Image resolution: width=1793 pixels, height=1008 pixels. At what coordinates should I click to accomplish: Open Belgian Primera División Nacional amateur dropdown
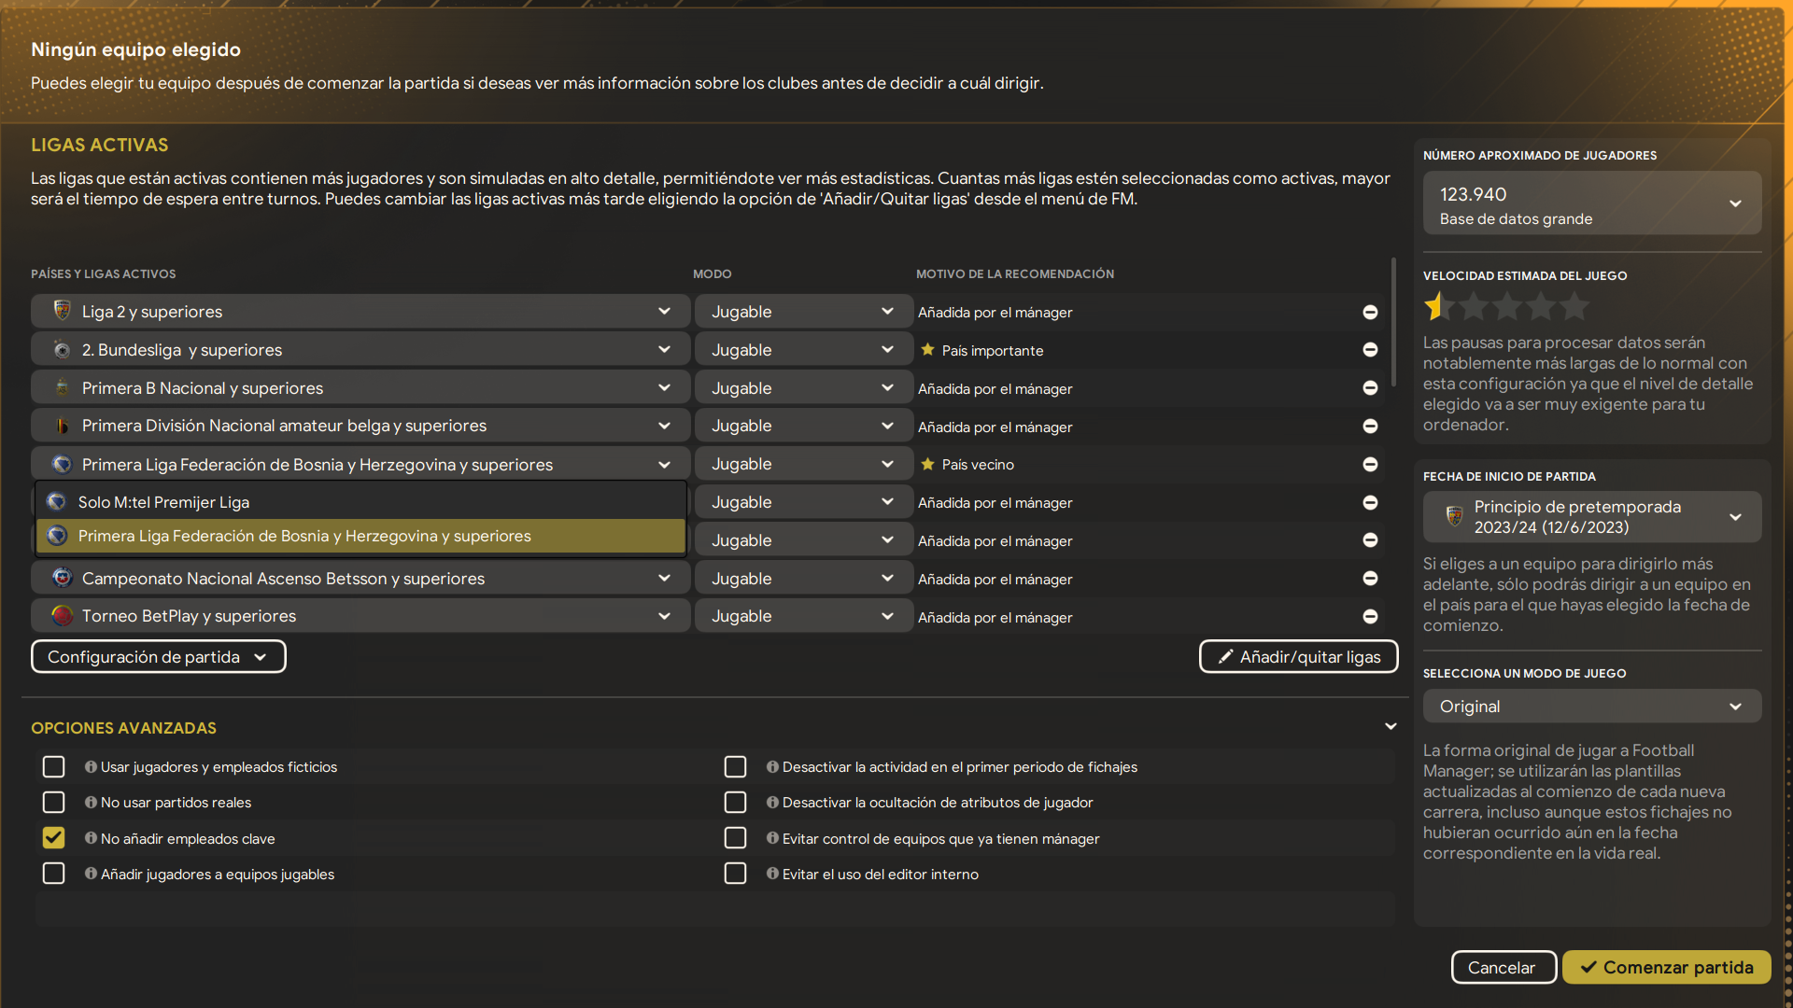(360, 426)
